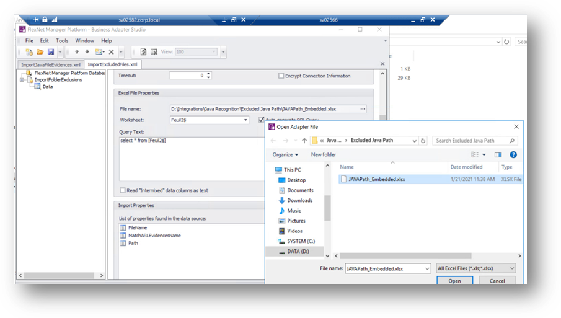Move item down with the down arrow
This screenshot has width=561, height=318.
coord(87,52)
